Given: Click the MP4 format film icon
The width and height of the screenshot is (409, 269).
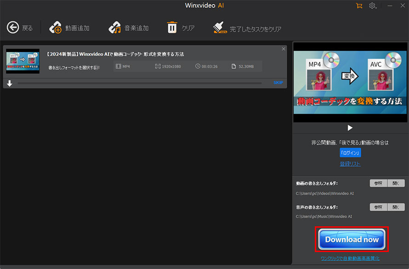Looking at the screenshot, I should [119, 67].
